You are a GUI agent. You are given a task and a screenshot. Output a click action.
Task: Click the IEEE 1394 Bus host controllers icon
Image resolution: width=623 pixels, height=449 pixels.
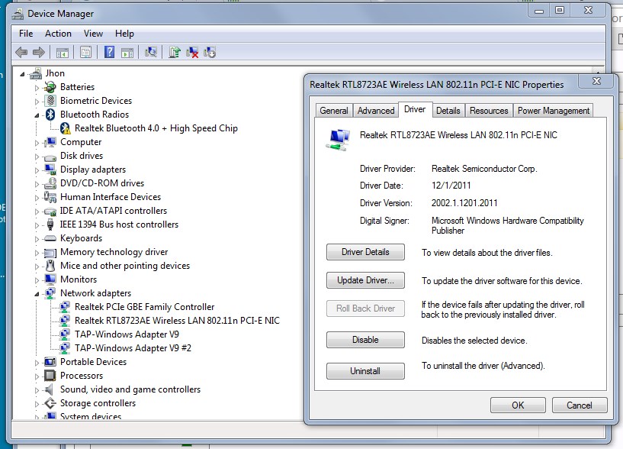[x=50, y=224]
